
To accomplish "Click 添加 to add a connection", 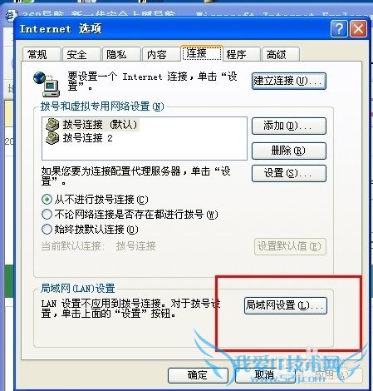I will pos(289,126).
